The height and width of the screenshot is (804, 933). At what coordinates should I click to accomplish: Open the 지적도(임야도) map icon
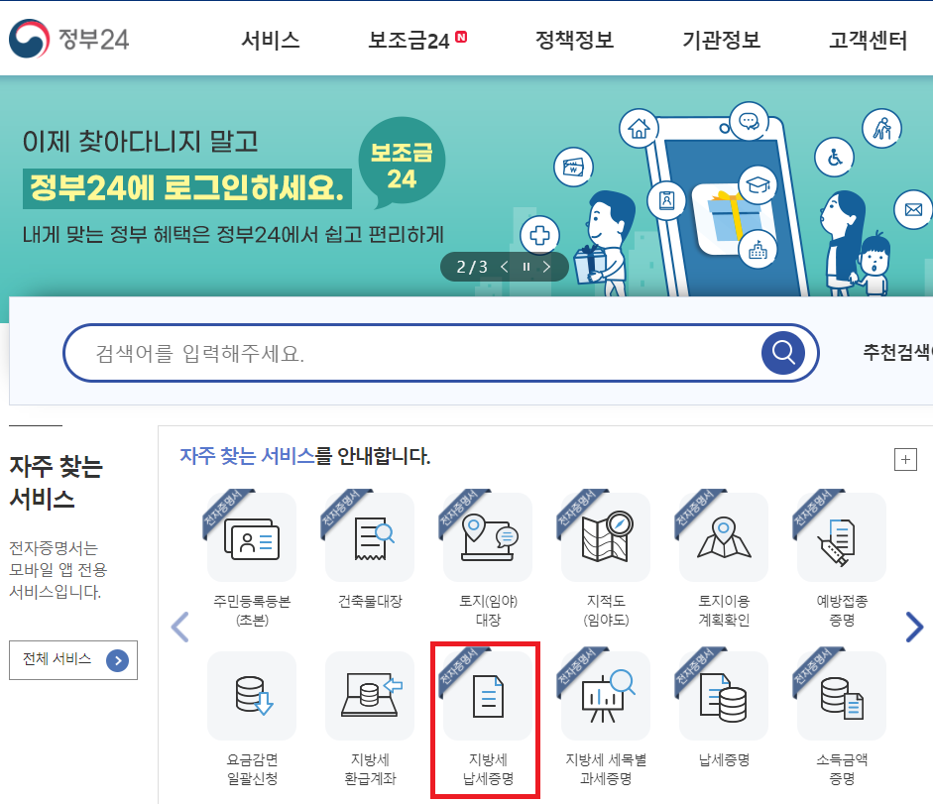[x=606, y=536]
